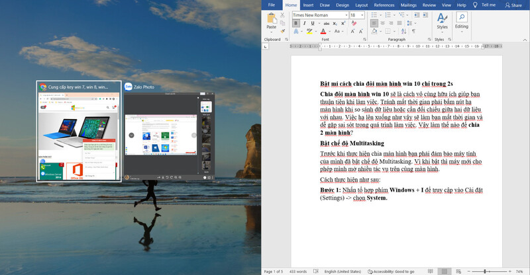Screen dimensions: 530x275
Task: Open the Paragraph dialog launcher
Action: [429, 40]
